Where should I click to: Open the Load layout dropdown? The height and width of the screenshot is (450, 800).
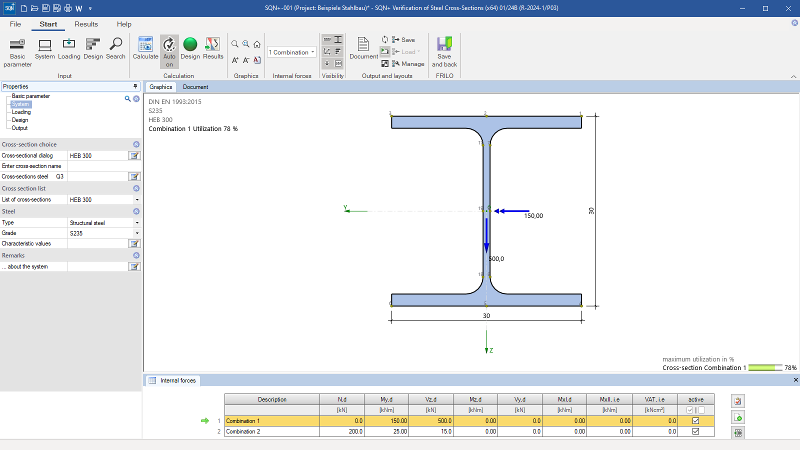[406, 51]
